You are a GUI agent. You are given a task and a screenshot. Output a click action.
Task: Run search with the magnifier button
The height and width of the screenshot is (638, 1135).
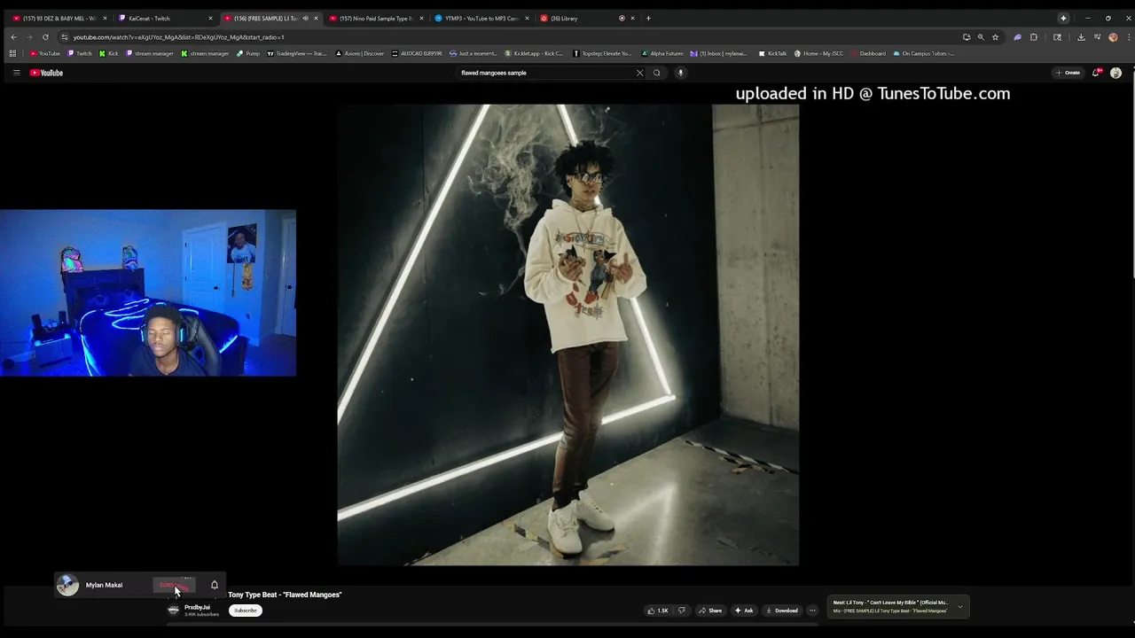click(657, 73)
